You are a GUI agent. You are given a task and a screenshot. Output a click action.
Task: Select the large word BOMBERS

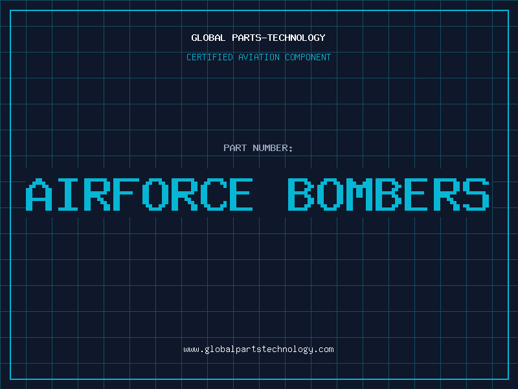pyautogui.click(x=388, y=194)
